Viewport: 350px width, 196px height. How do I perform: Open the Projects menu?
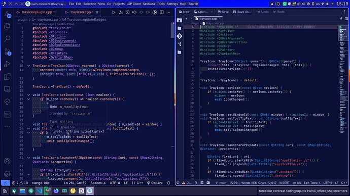119,4
